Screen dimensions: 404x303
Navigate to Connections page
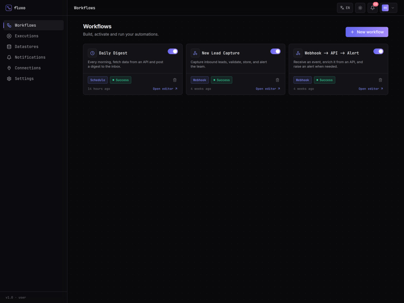coord(34,68)
